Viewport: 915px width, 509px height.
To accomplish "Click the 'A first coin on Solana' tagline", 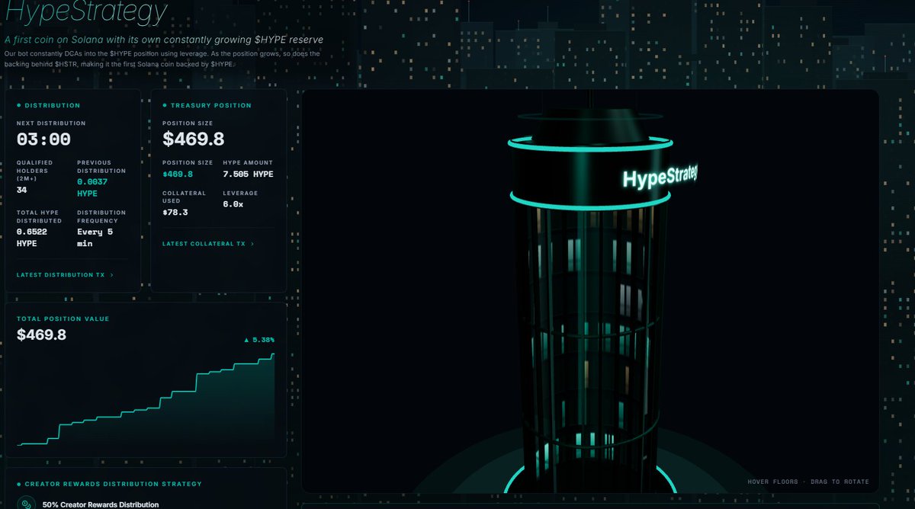I will [164, 40].
